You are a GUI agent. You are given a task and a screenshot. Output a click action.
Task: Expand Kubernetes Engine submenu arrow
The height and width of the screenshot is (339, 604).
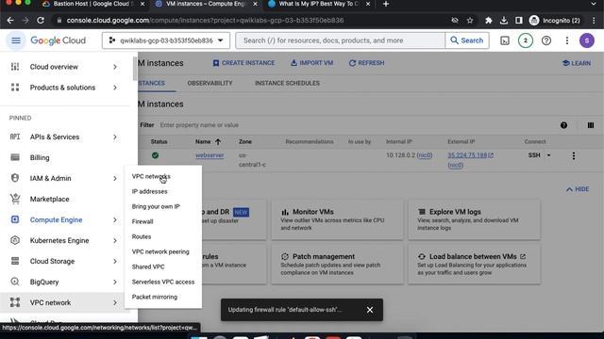(115, 241)
